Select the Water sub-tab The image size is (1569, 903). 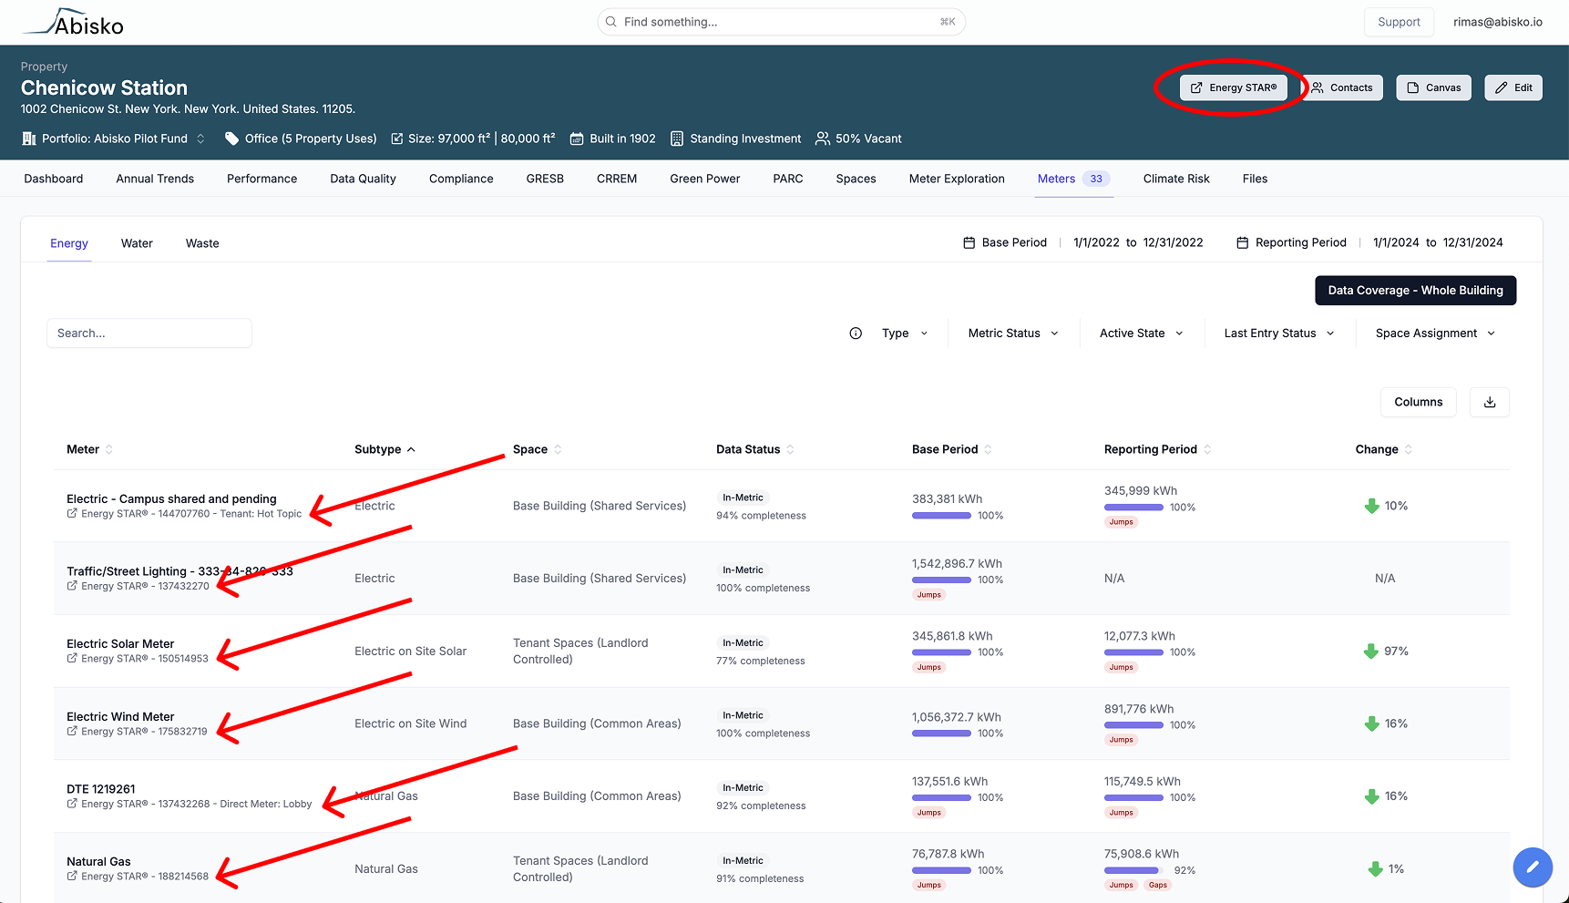[x=137, y=243]
